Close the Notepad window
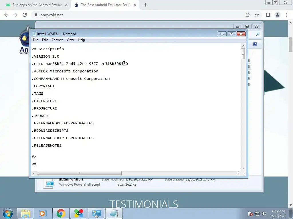 point(241,34)
